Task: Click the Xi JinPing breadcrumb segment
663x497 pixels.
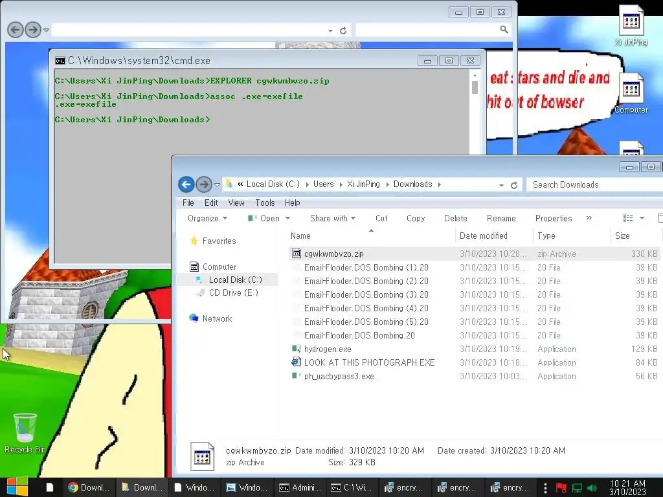Action: click(363, 184)
